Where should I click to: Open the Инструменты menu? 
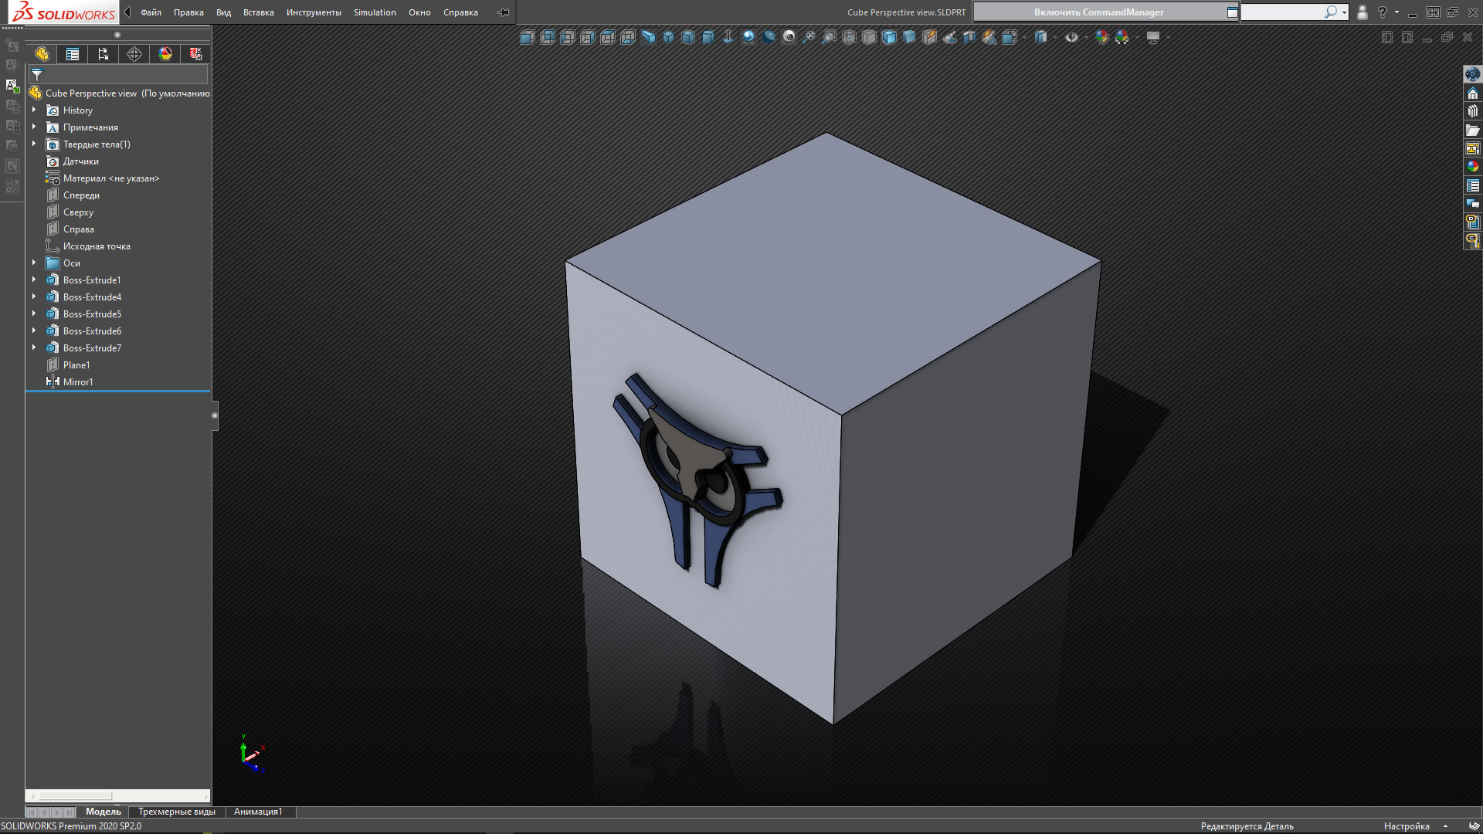pyautogui.click(x=314, y=12)
